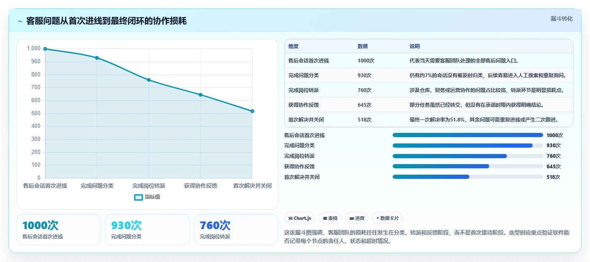590x262 pixels.
Task: Click the 获得协作反馈 progress bar
Action: coord(468,166)
